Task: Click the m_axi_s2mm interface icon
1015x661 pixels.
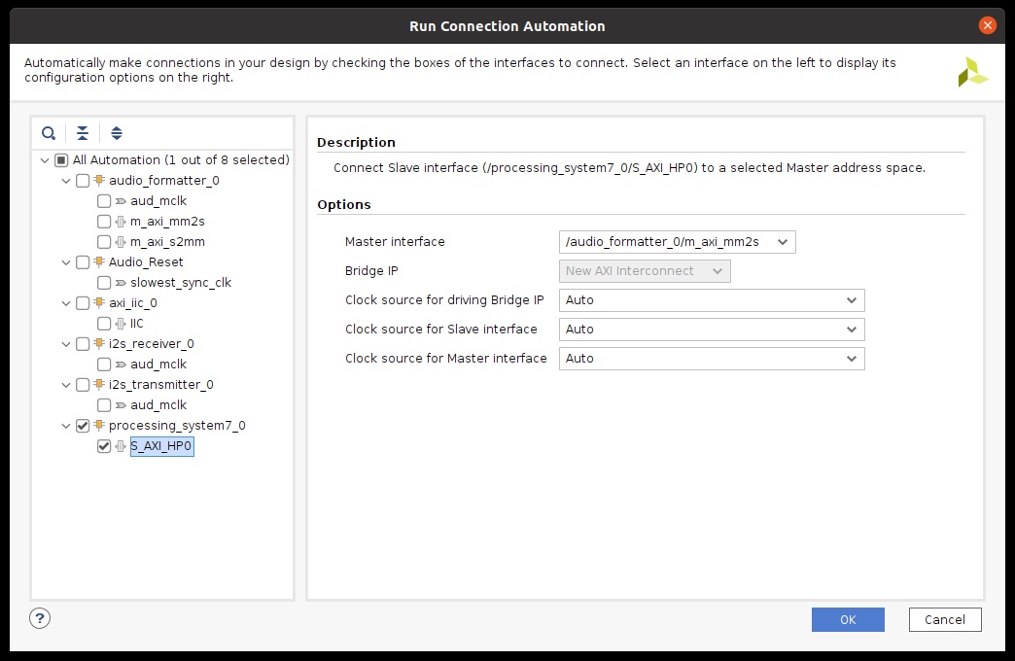Action: point(121,241)
